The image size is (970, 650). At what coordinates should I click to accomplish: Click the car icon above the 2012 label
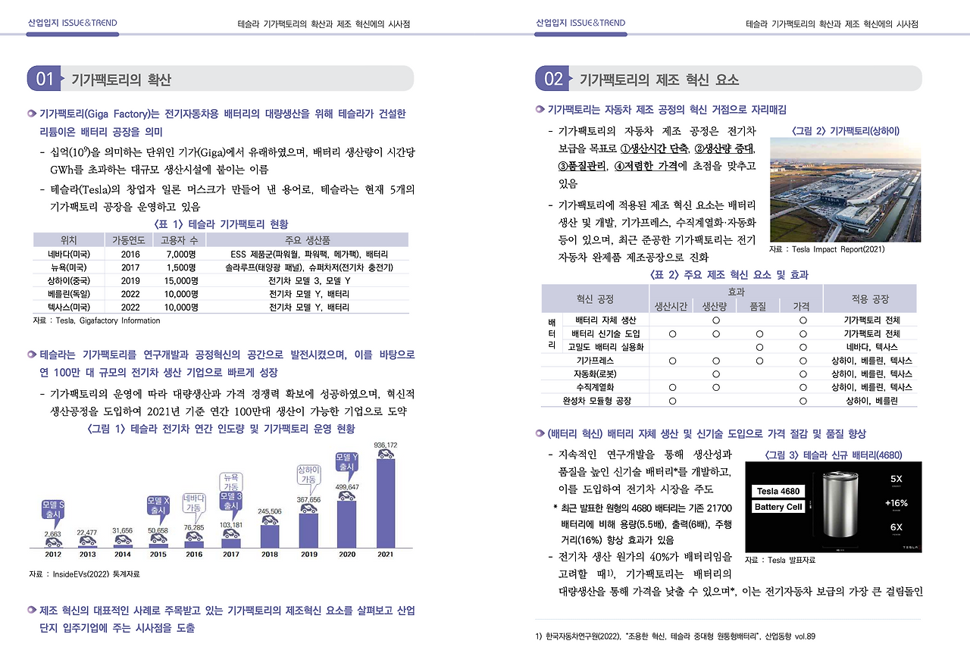[x=53, y=541]
